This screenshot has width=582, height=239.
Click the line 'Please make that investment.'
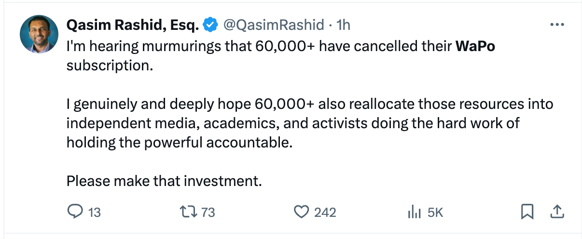[x=164, y=181]
